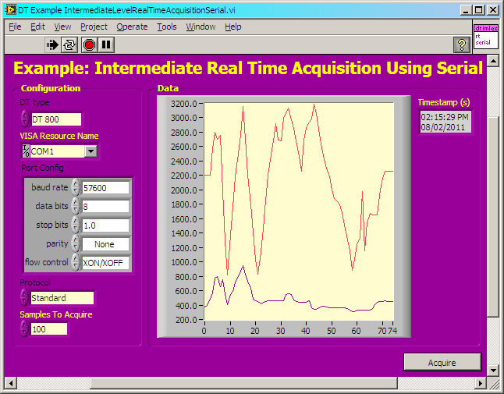Toggle the DT type spinner control

pos(24,119)
